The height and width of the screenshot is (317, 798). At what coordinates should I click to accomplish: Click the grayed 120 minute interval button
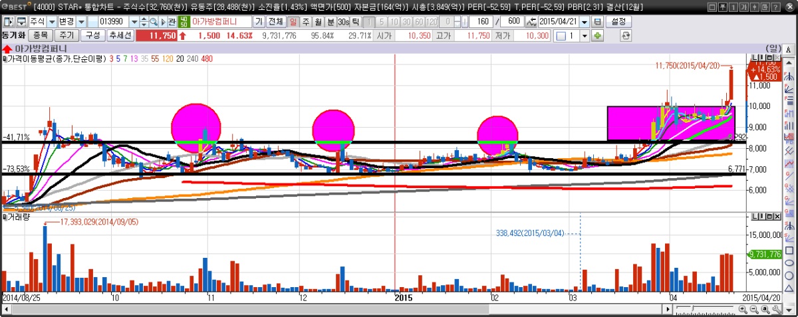431,21
